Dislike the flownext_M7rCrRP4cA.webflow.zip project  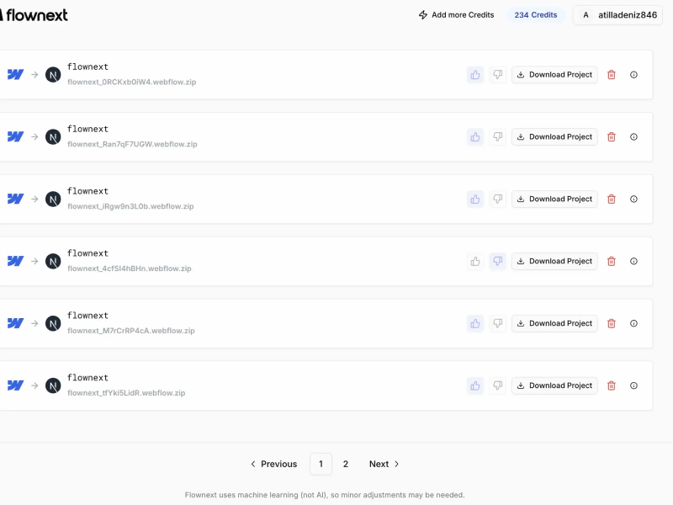[x=497, y=324]
